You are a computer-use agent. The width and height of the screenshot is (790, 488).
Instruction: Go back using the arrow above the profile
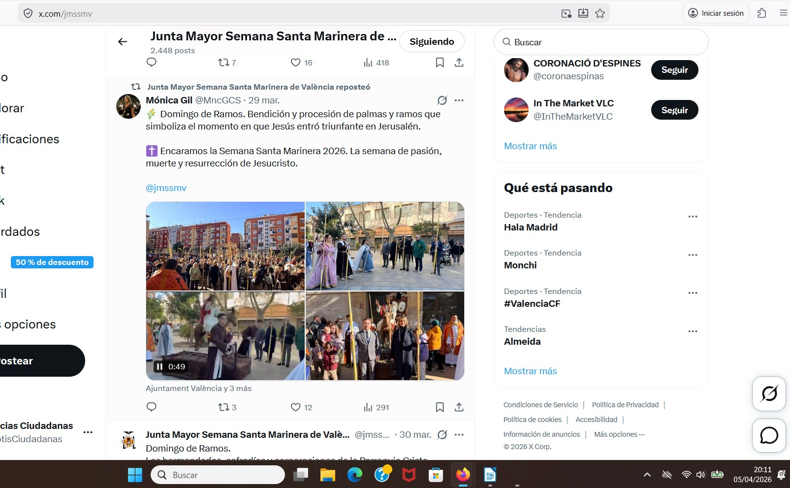tap(122, 41)
